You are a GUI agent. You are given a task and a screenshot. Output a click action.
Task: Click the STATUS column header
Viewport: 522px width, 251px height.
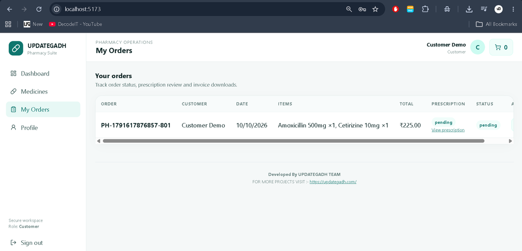[485, 104]
